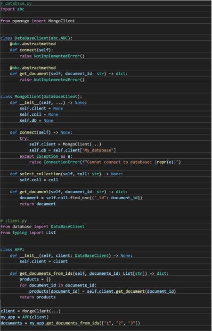Click the "My_database" string literal

[x=98, y=150]
